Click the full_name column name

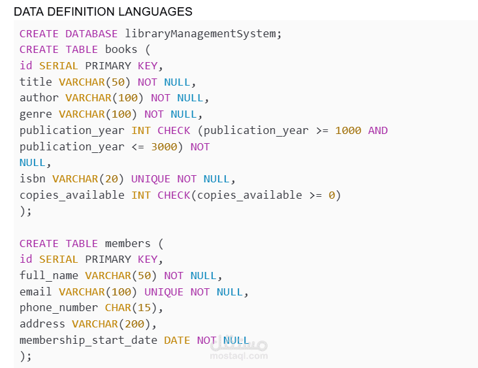pos(49,276)
